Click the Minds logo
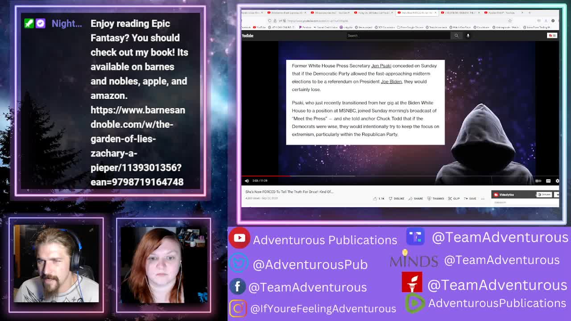 tap(414, 258)
